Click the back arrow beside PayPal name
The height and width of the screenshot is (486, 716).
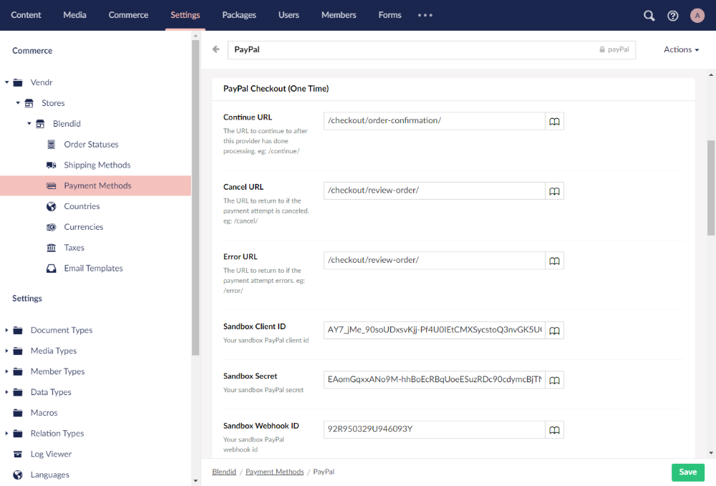(216, 49)
